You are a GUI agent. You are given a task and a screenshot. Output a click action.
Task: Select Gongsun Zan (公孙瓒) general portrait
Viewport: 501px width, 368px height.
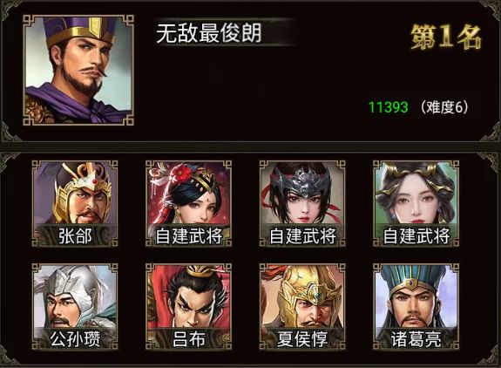[x=75, y=307]
